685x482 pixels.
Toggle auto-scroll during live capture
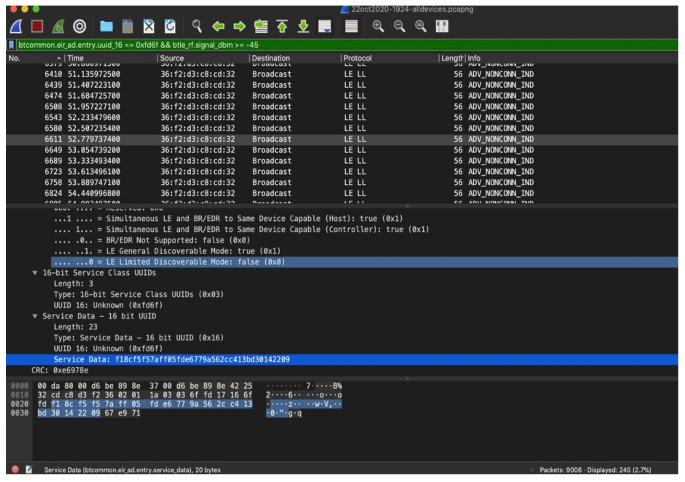point(324,26)
